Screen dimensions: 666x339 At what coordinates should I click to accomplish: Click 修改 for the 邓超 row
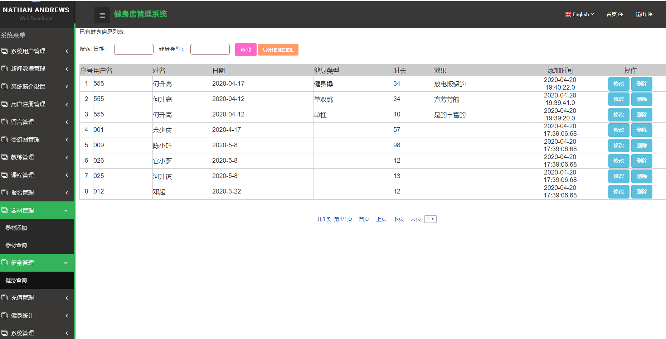coord(619,192)
